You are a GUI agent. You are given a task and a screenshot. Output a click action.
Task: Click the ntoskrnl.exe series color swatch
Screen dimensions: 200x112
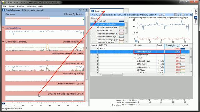coord(122,27)
